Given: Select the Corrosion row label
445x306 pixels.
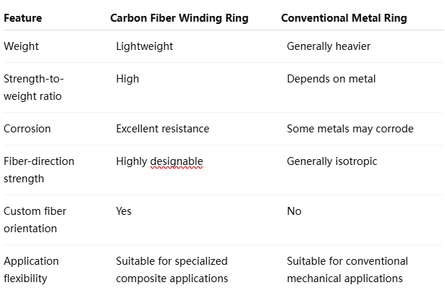Looking at the screenshot, I should point(27,129).
